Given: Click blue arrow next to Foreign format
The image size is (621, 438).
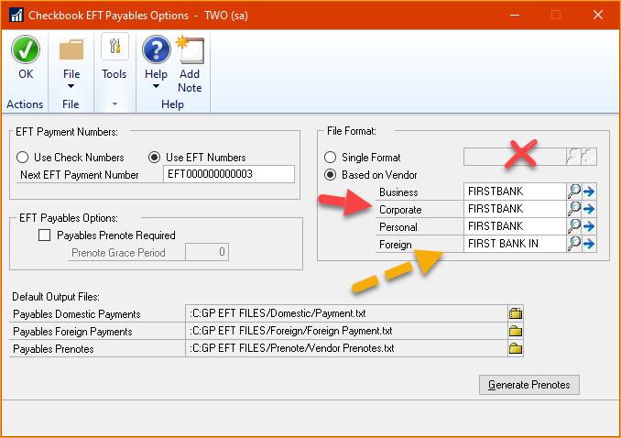Looking at the screenshot, I should (589, 244).
